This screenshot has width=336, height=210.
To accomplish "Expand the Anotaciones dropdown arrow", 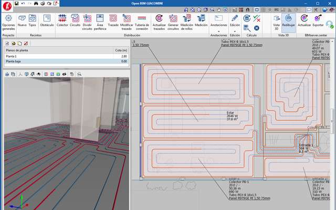I will [x=218, y=31].
